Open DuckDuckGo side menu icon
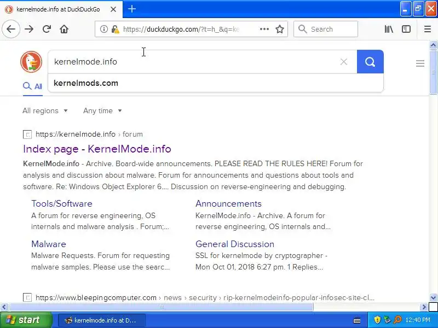 click(420, 63)
